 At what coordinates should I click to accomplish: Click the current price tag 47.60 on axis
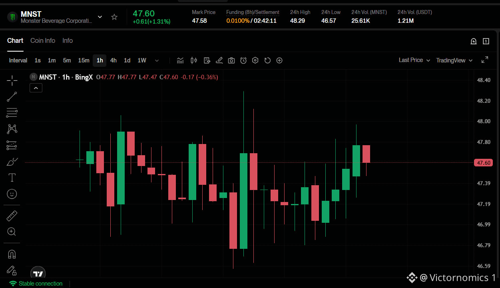483,163
